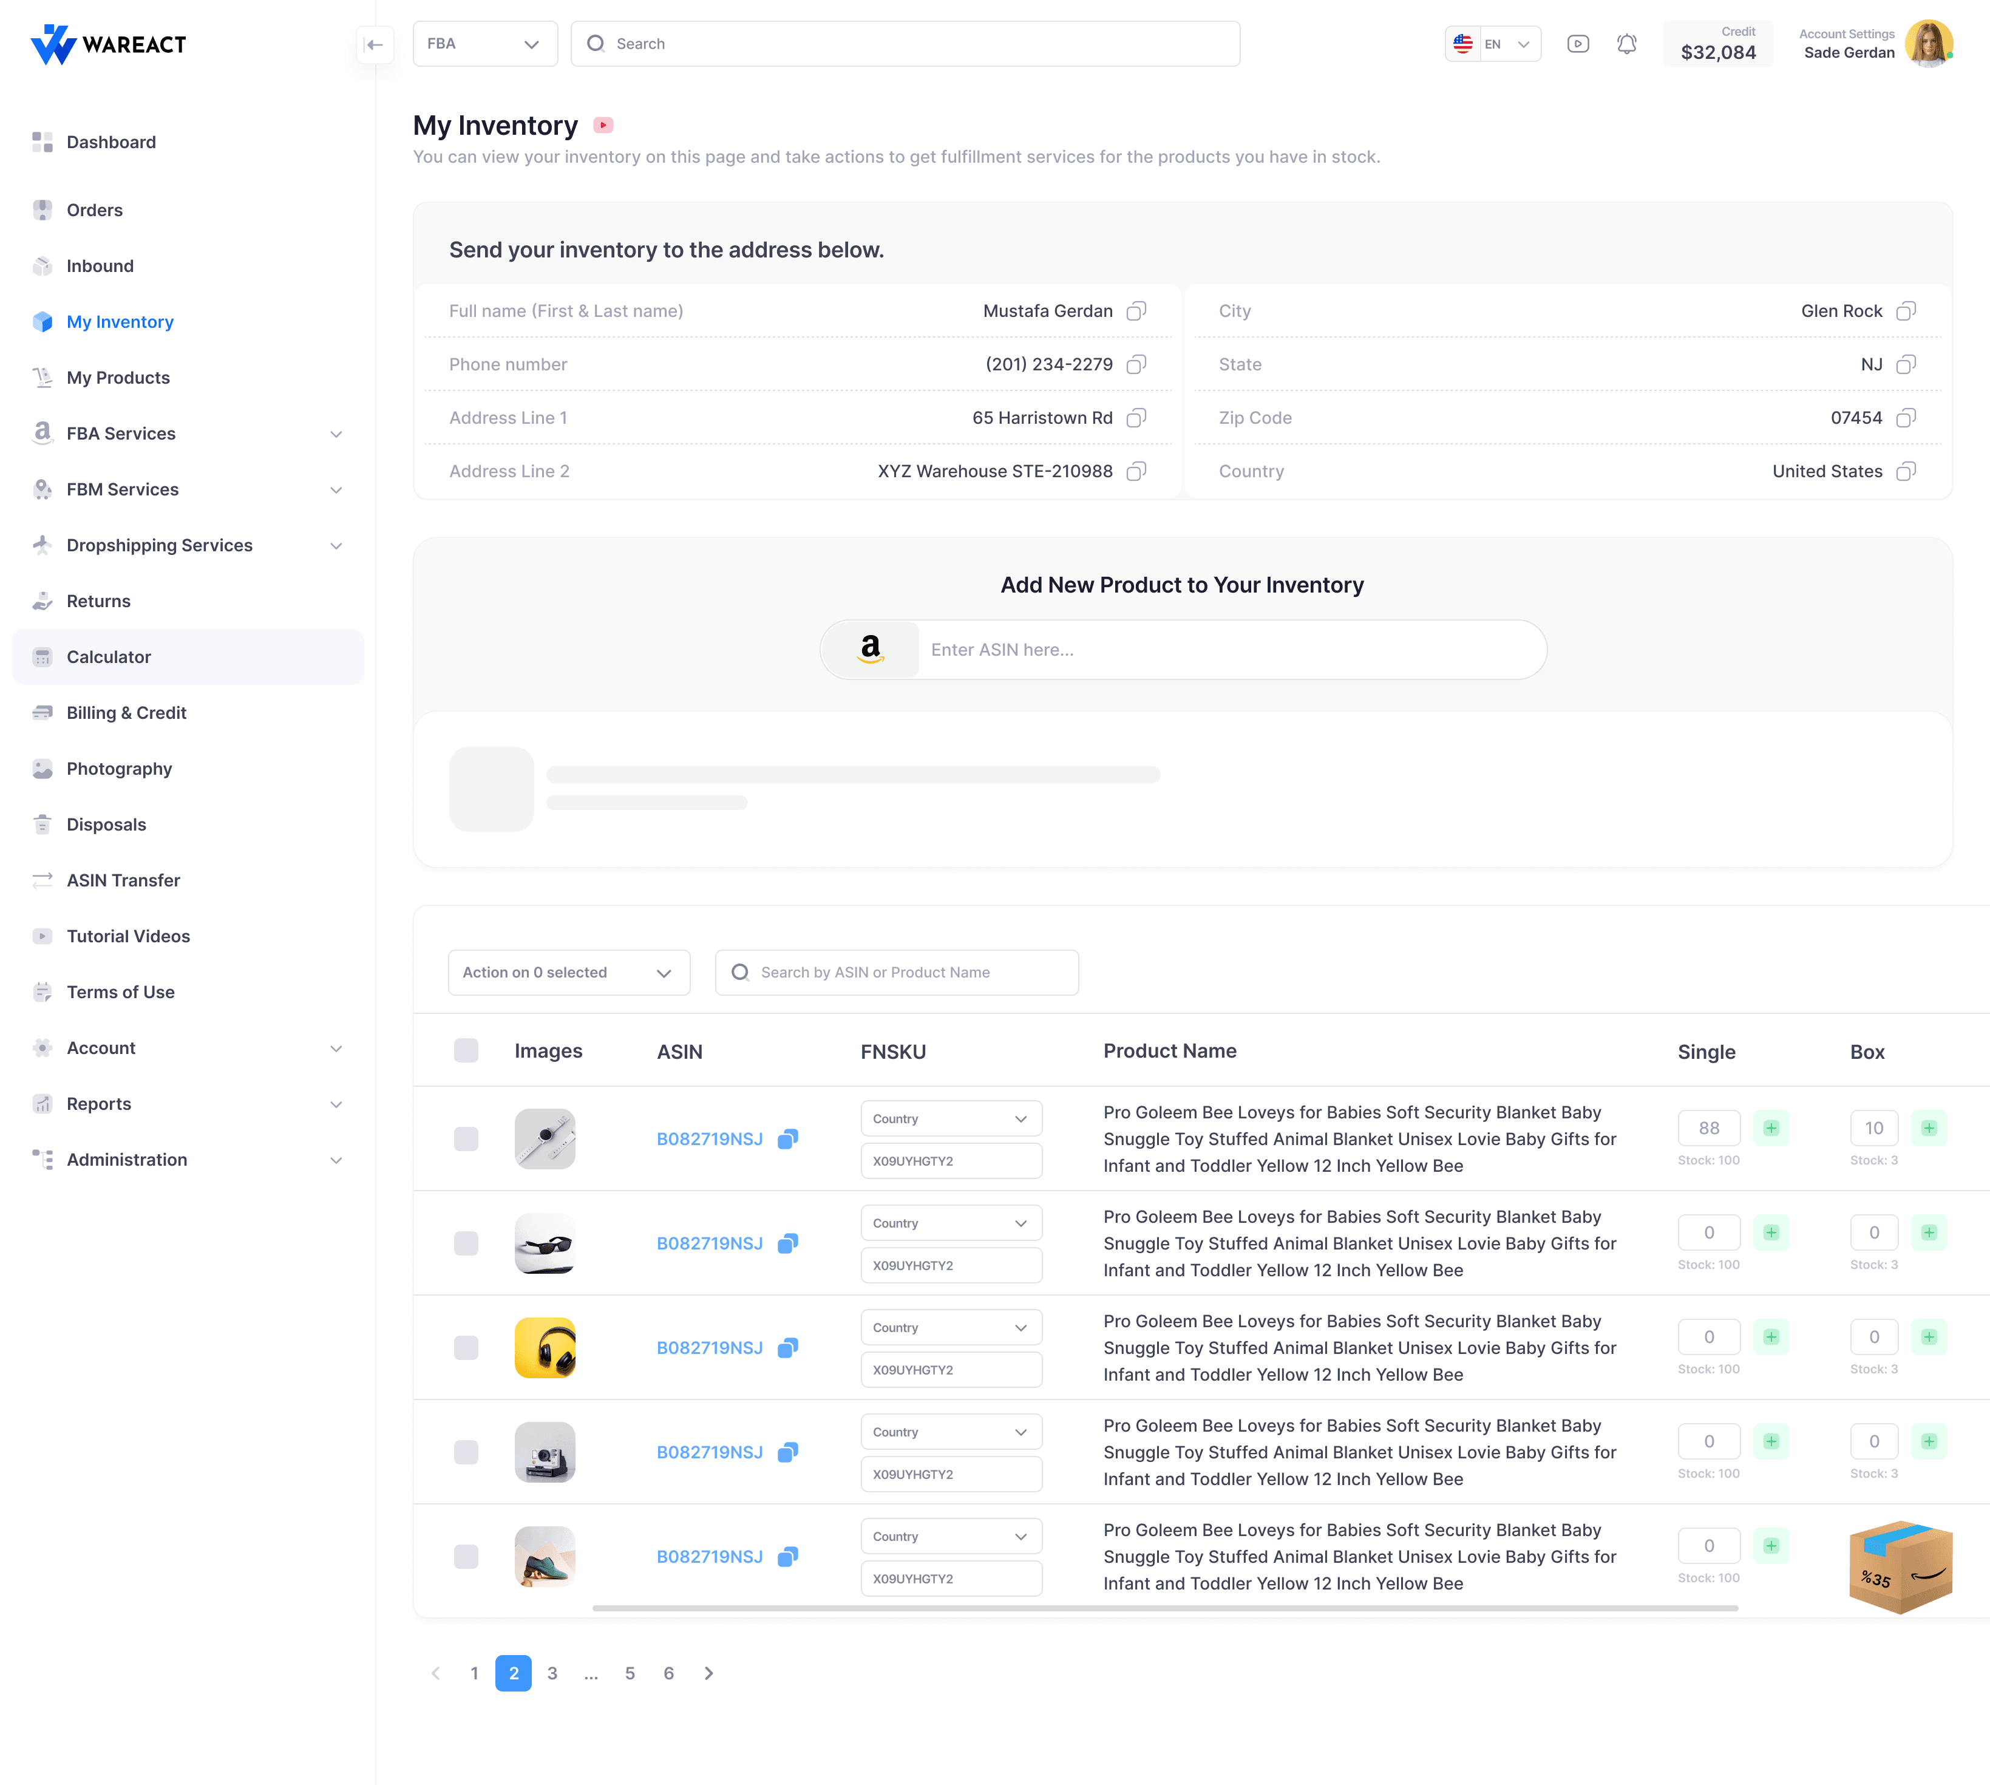Viewport: 1990px width, 1785px height.
Task: Copy the Zip Code value
Action: coord(1906,417)
